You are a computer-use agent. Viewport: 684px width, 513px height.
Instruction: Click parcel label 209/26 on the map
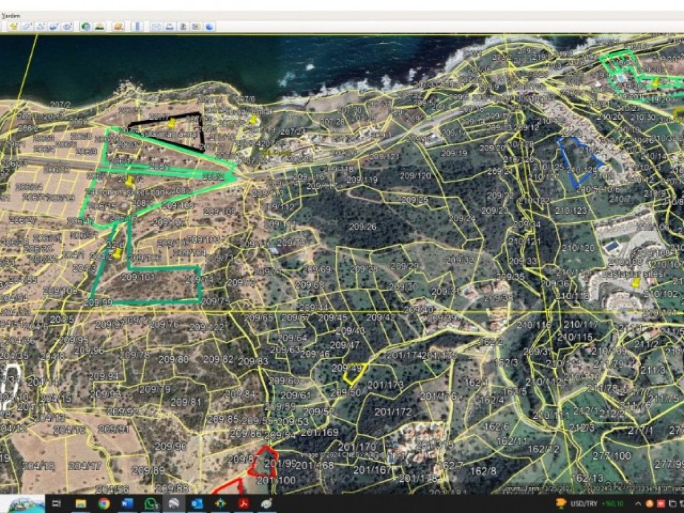click(x=363, y=226)
